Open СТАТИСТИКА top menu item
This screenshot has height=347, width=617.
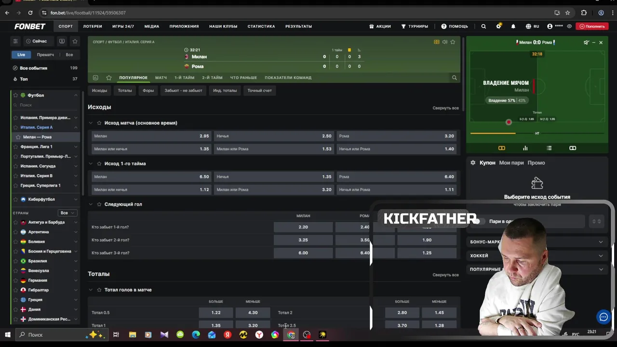click(x=261, y=27)
